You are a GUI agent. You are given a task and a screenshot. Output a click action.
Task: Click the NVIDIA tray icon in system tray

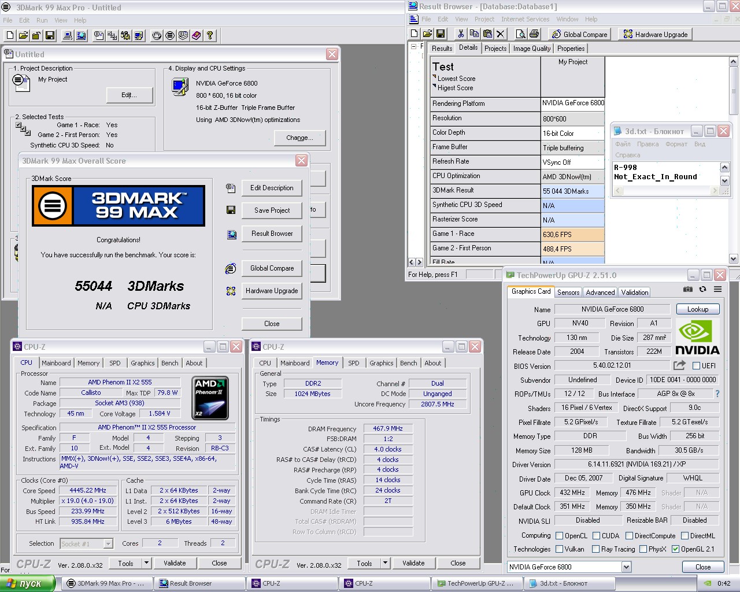point(708,583)
